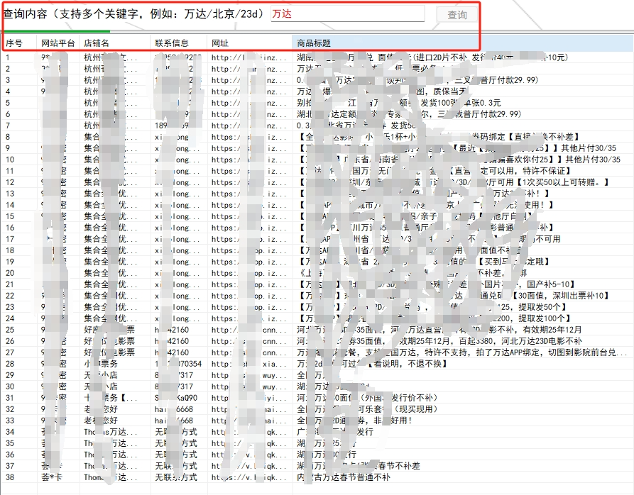Click row 1 title mentioning 进口2D片不补
This screenshot has width=634, height=495.
432,57
